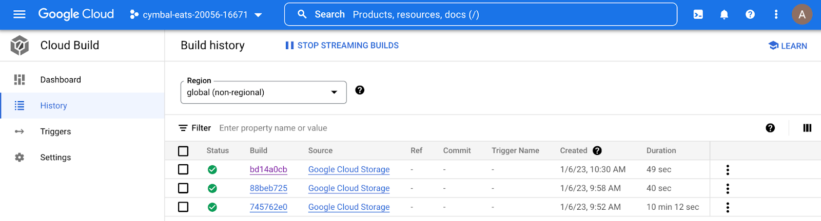The image size is (821, 221).
Task: Open build 88beb725 details link
Action: pos(268,188)
